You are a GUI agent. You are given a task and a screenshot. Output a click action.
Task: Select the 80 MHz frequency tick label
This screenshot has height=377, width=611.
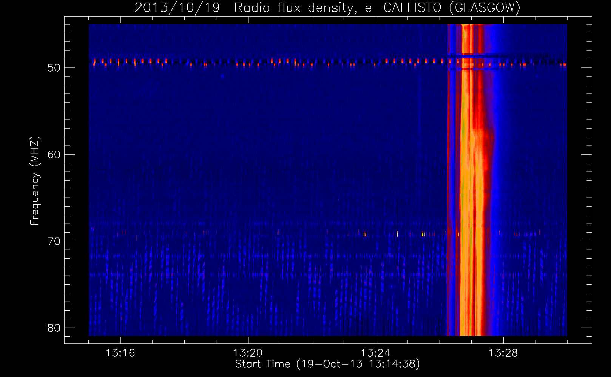click(54, 328)
